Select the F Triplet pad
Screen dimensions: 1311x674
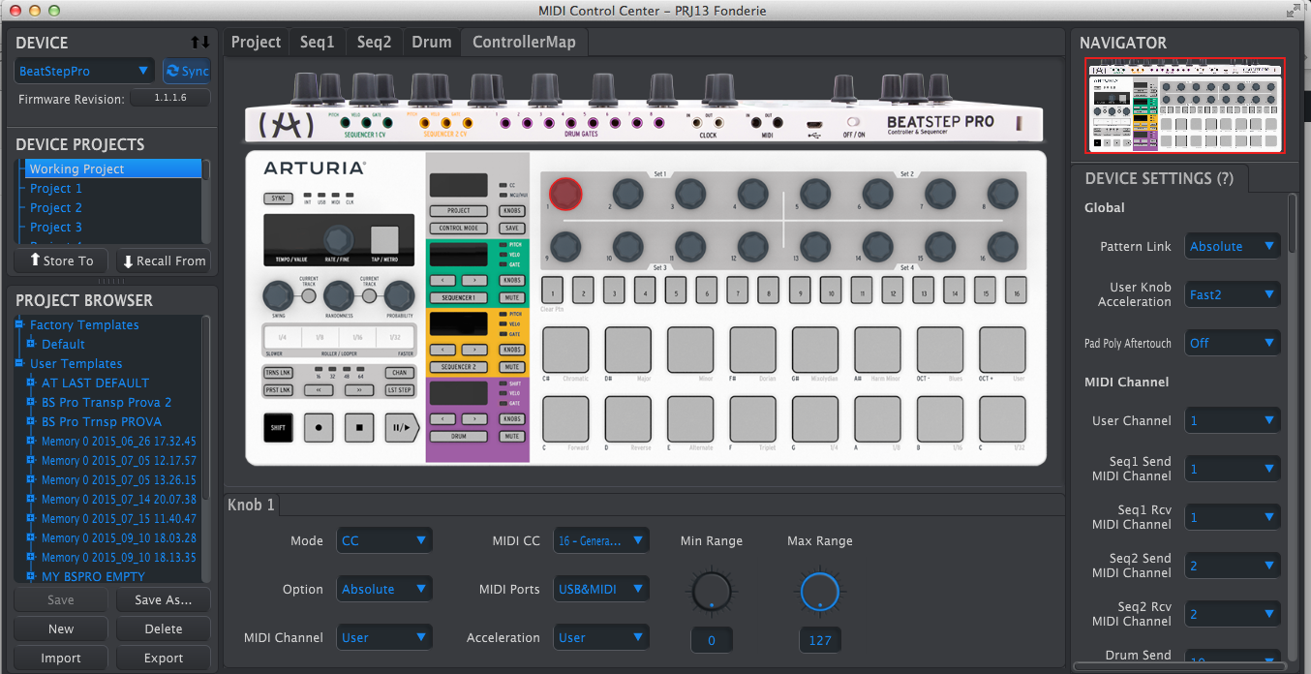click(x=752, y=417)
